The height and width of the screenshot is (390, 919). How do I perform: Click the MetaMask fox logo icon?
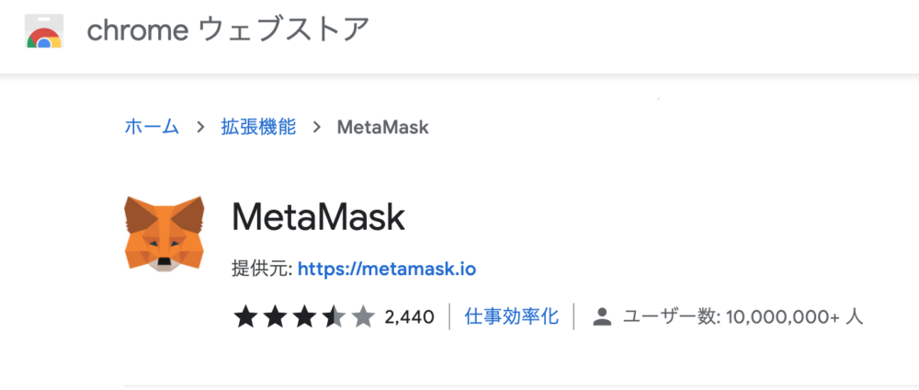point(165,234)
